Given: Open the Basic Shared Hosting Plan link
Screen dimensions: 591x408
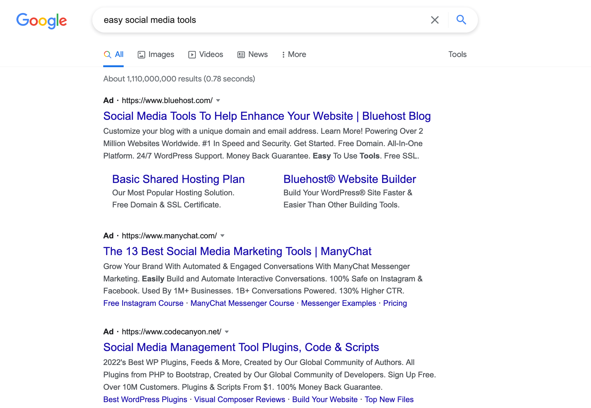Looking at the screenshot, I should [x=179, y=179].
